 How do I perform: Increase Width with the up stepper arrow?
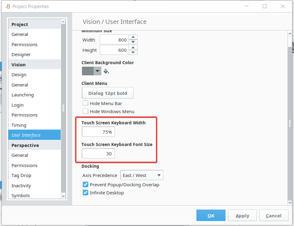point(133,37)
